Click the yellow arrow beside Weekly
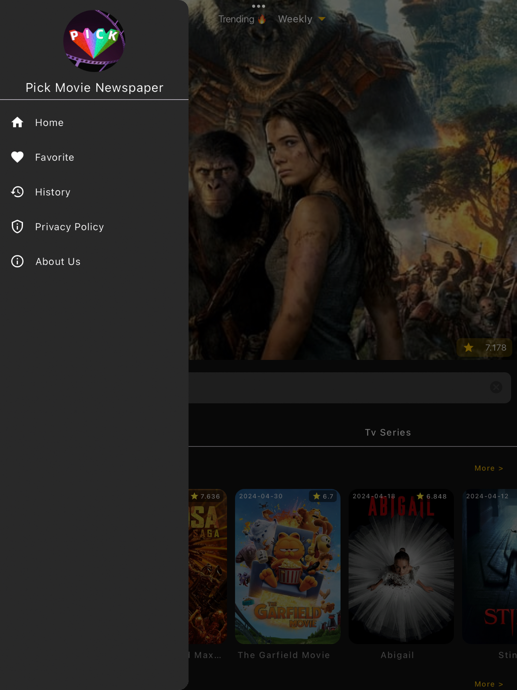This screenshot has height=690, width=517. 322,19
